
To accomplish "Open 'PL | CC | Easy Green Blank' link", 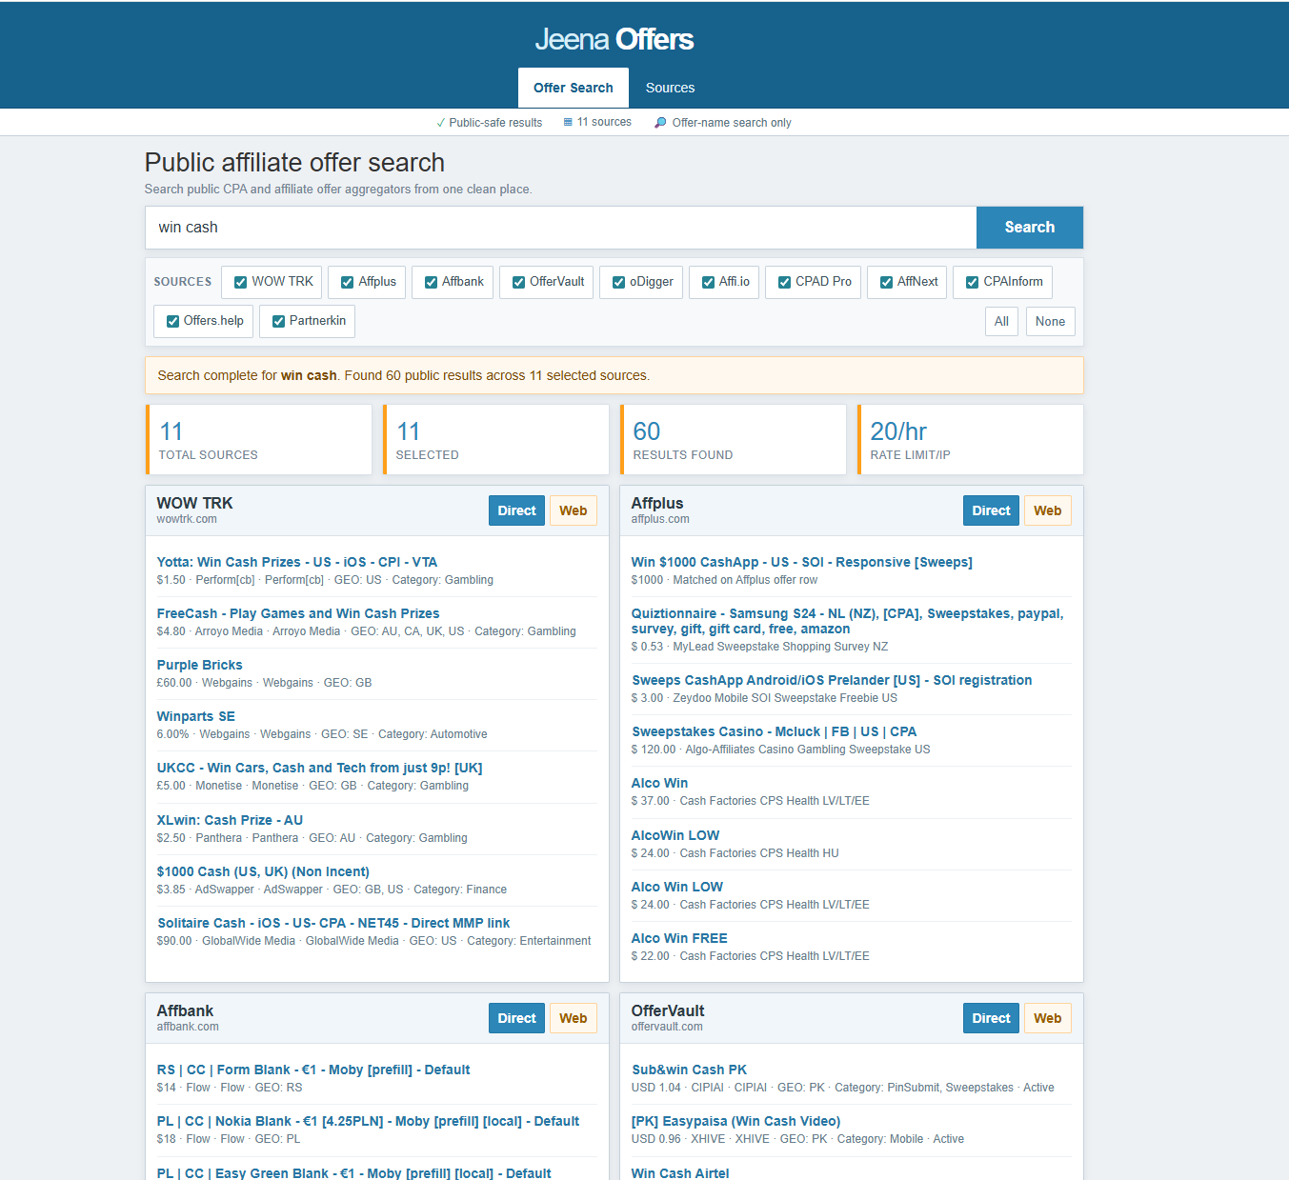I will tap(353, 1172).
